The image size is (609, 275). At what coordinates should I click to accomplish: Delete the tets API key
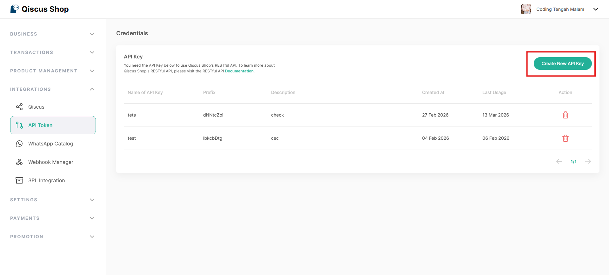coord(565,115)
